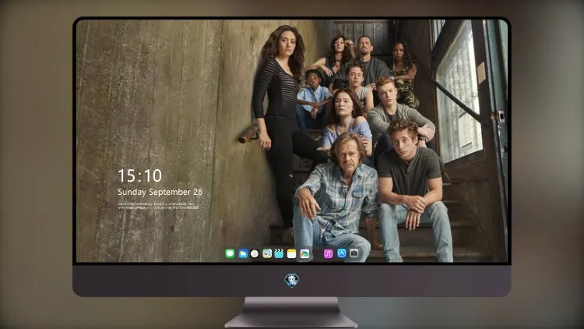This screenshot has width=584, height=329.
Task: Open the yellow Notes app in dock
Action: pos(292,253)
